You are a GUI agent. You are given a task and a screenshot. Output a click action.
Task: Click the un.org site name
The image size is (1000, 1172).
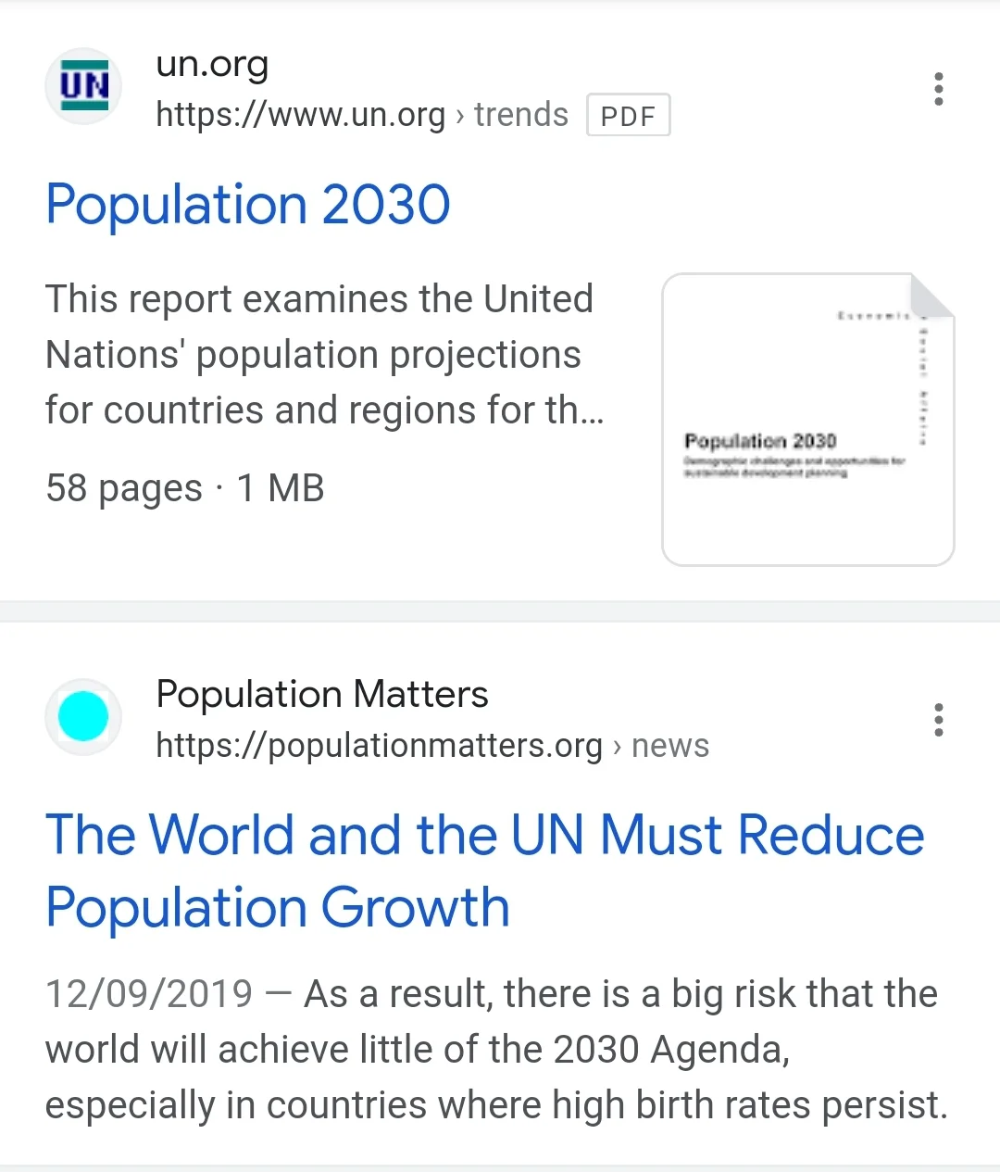212,64
